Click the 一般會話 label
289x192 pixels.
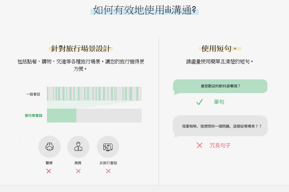33,94
